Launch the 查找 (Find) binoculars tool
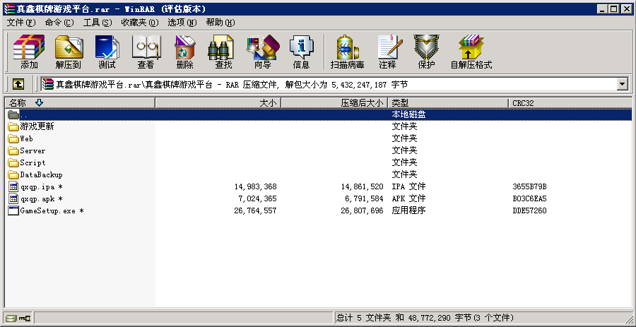The image size is (636, 327). [223, 52]
